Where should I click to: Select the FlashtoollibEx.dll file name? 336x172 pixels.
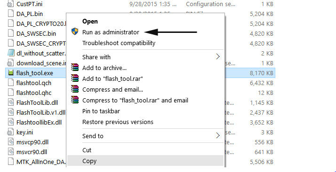[x=39, y=122]
